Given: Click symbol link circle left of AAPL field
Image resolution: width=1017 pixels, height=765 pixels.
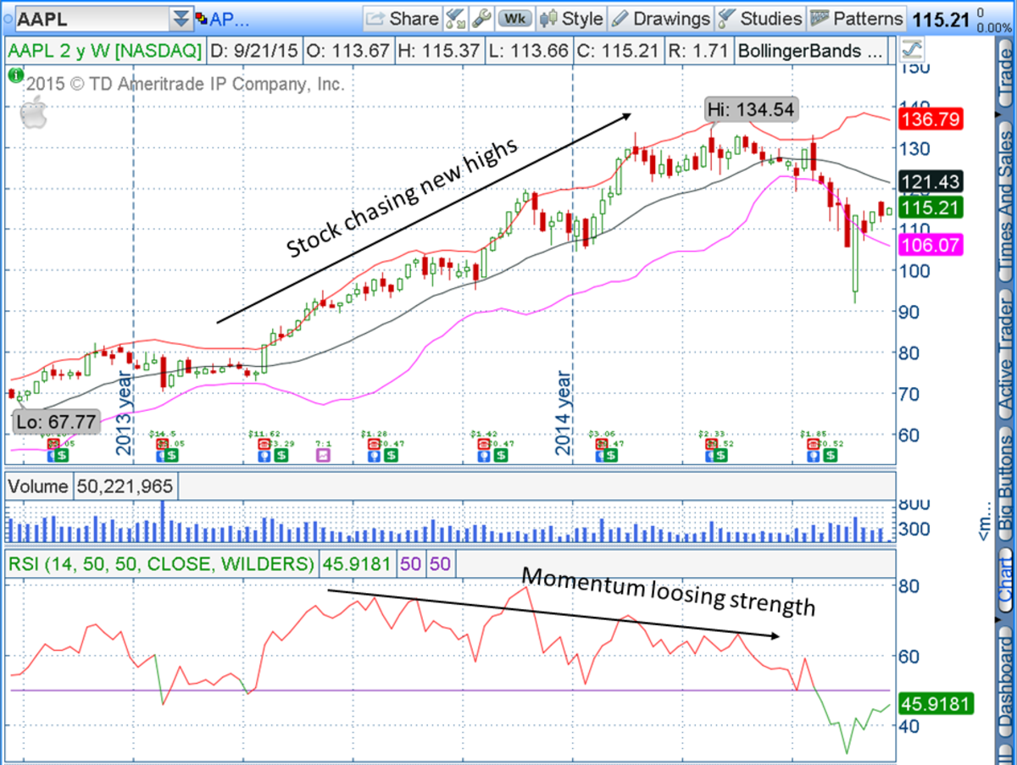Looking at the screenshot, I should coord(8,19).
